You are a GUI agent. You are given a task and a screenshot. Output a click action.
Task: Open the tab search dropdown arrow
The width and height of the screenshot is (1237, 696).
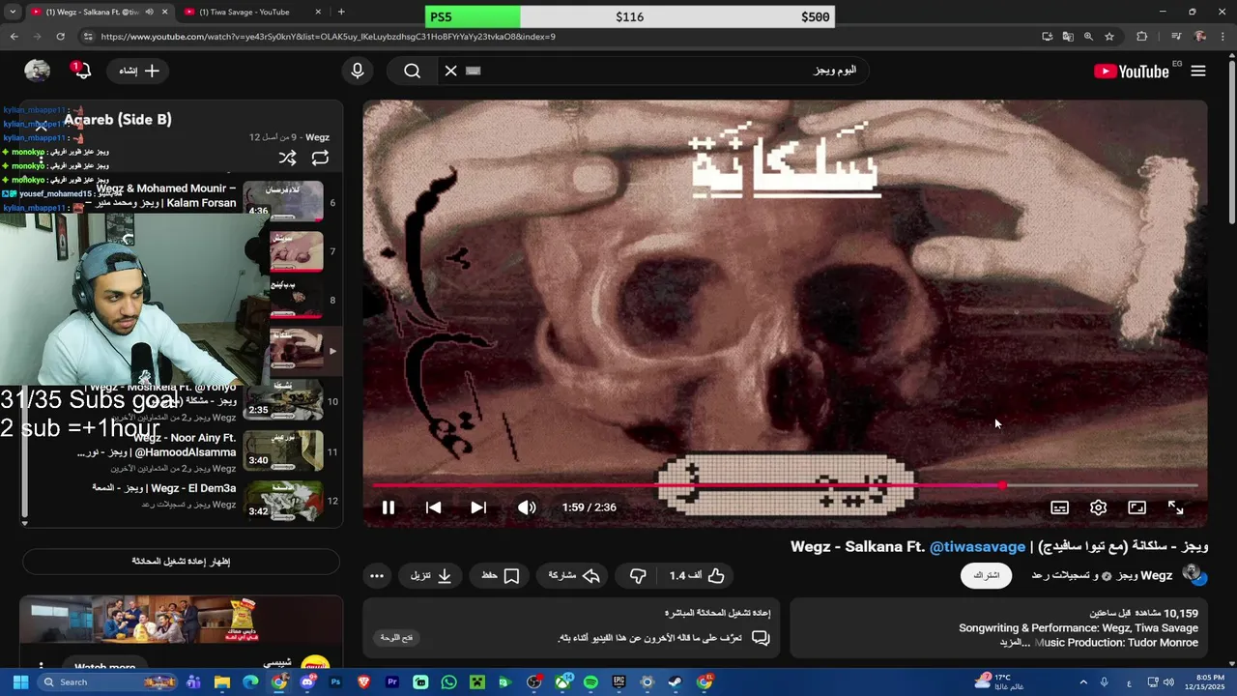tap(12, 12)
